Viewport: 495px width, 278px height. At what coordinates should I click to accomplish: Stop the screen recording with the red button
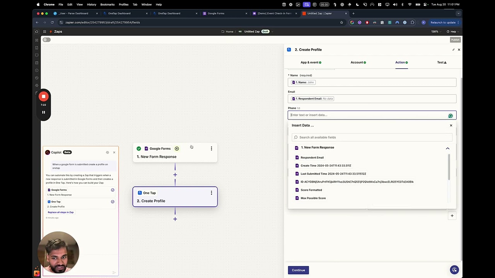pyautogui.click(x=43, y=97)
